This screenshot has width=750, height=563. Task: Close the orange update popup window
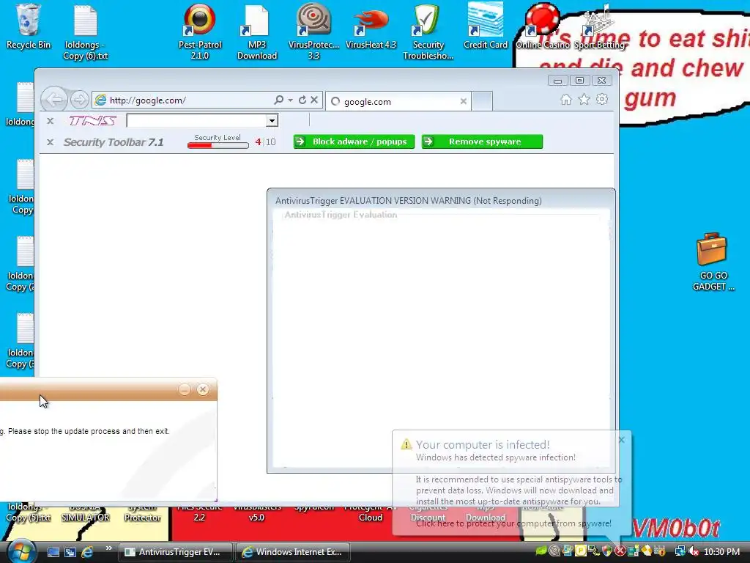[203, 389]
